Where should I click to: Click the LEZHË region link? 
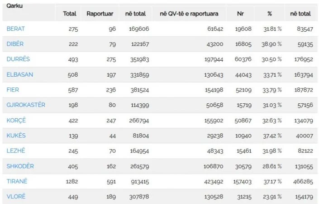(x=16, y=151)
